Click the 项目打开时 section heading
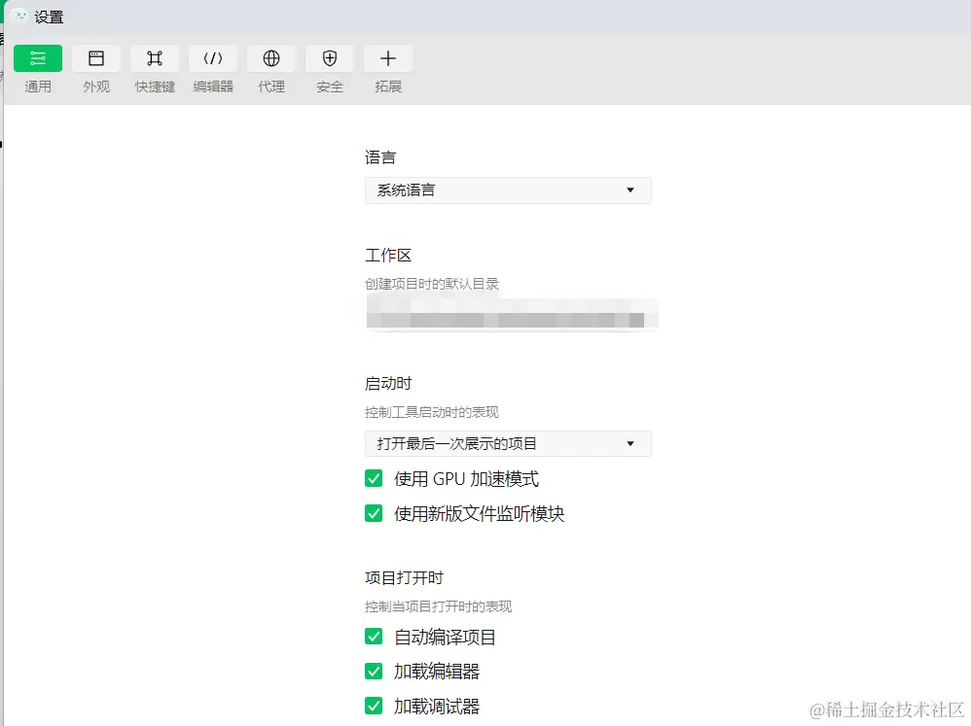 point(405,578)
